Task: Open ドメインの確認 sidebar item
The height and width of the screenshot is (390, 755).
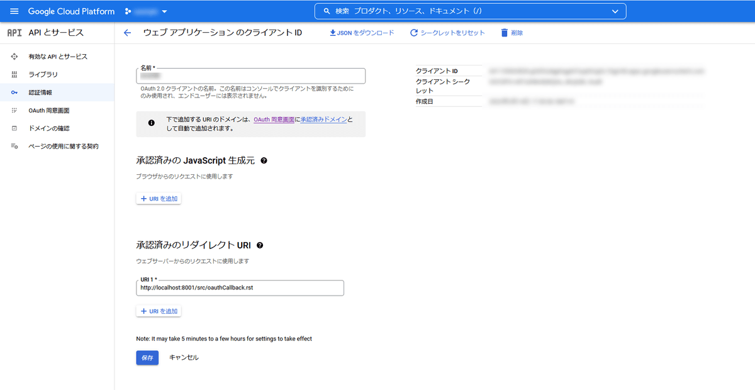Action: pyautogui.click(x=57, y=128)
